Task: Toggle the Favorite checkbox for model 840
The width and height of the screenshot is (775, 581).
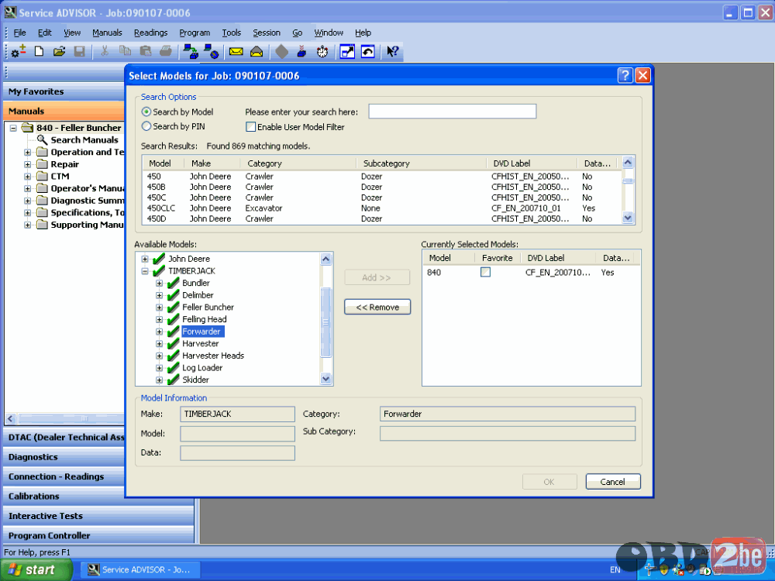Action: point(485,272)
